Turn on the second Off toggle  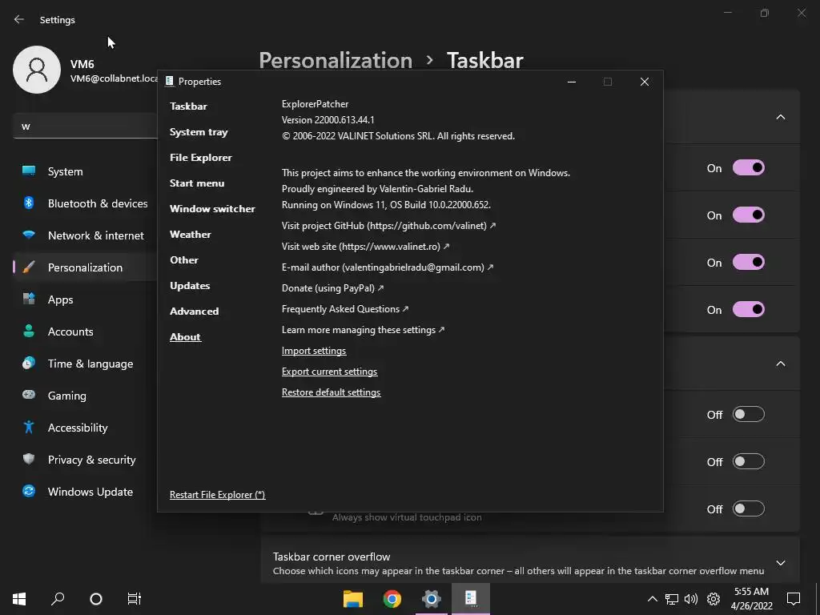pyautogui.click(x=749, y=461)
